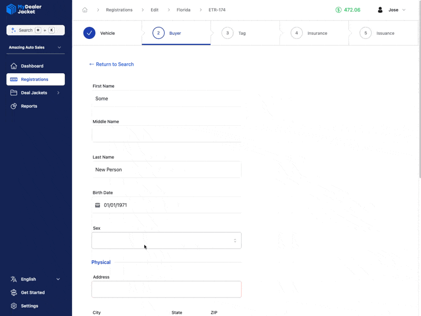Expand the Amazing Auto Sales dealership selector

click(x=35, y=47)
